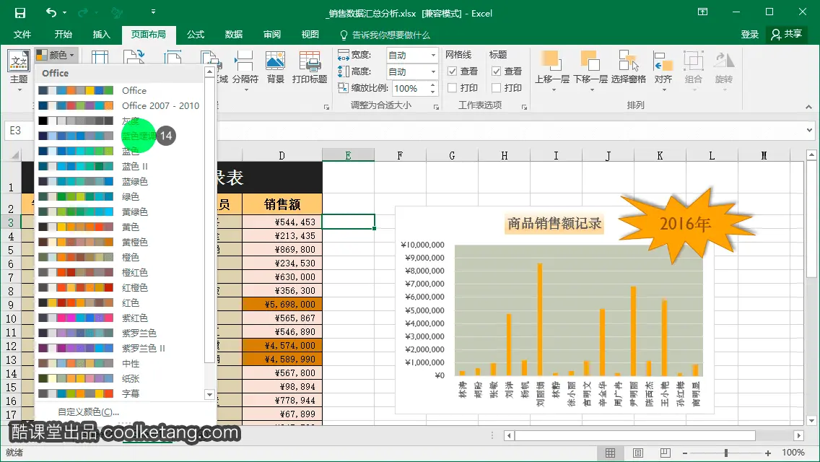Image resolution: width=820 pixels, height=462 pixels.
Task: Choose the 黄橙色 color scheme
Action: [x=121, y=243]
